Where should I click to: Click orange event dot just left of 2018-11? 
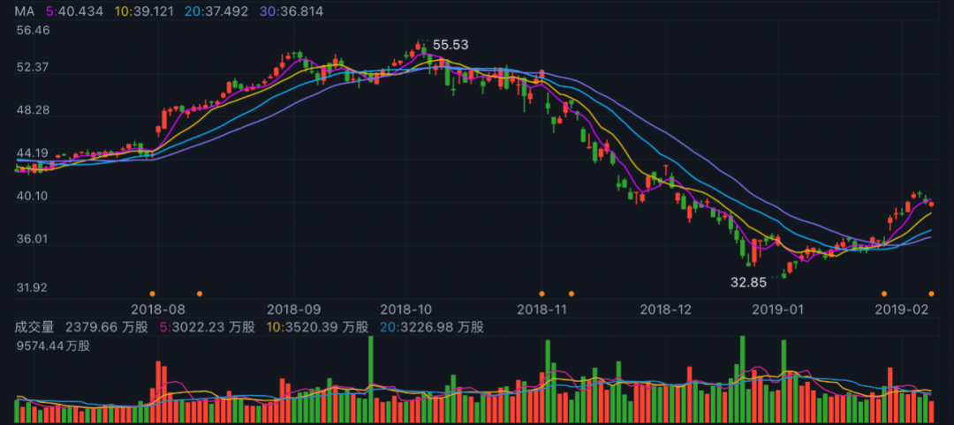pyautogui.click(x=541, y=294)
